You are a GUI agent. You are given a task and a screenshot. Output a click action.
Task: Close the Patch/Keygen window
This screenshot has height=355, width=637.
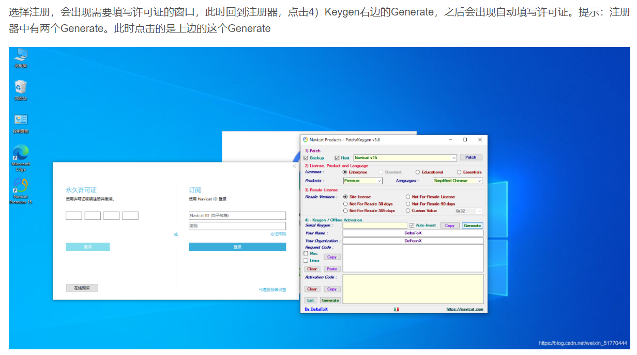(480, 139)
